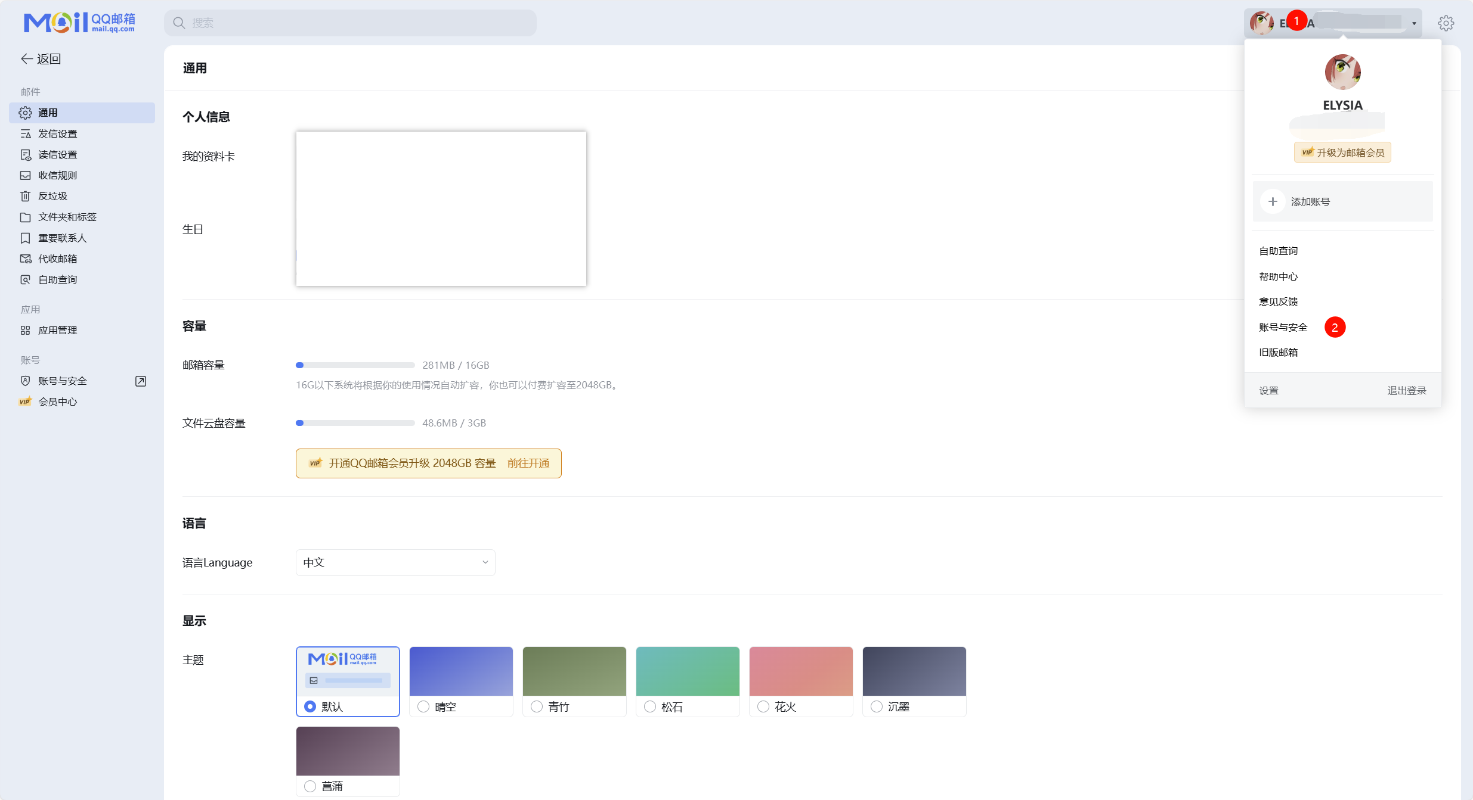Click the 花火 theme color preview
1473x800 pixels.
[x=801, y=671]
